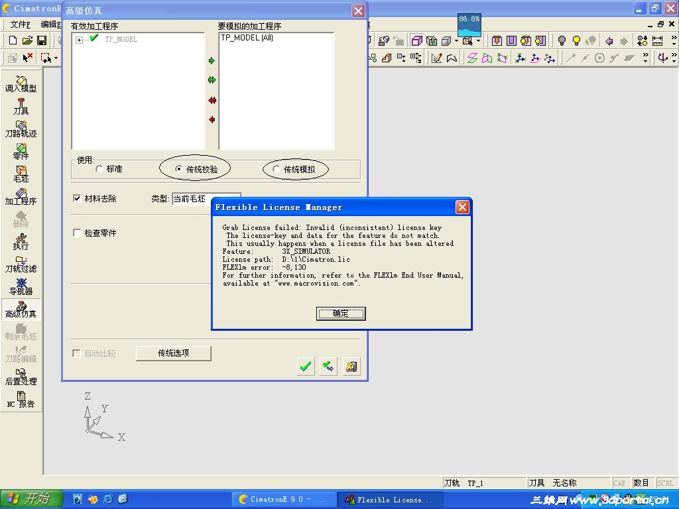This screenshot has height=509, width=679.
Task: Create a new file from toolbar
Action: (13, 40)
